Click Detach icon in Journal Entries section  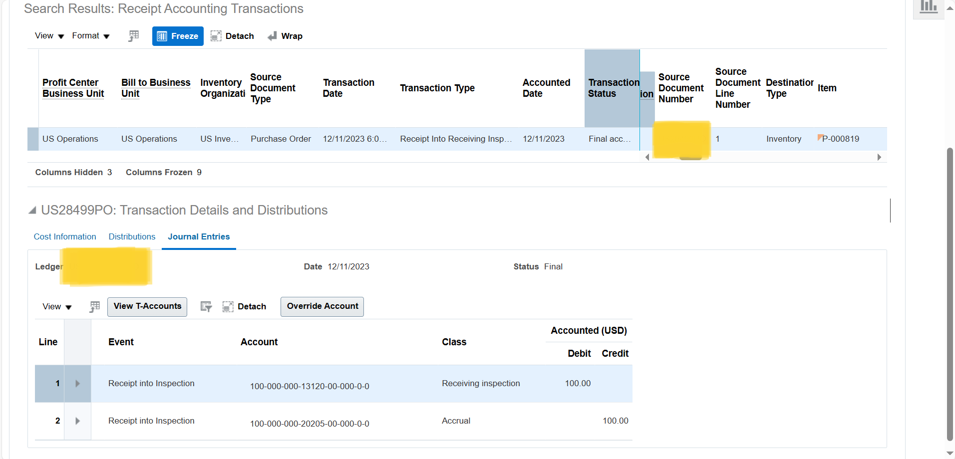[228, 306]
